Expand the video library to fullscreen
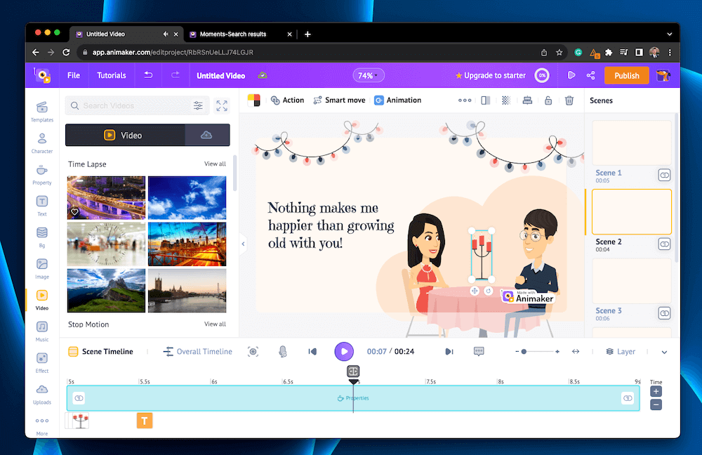The image size is (702, 455). point(222,106)
